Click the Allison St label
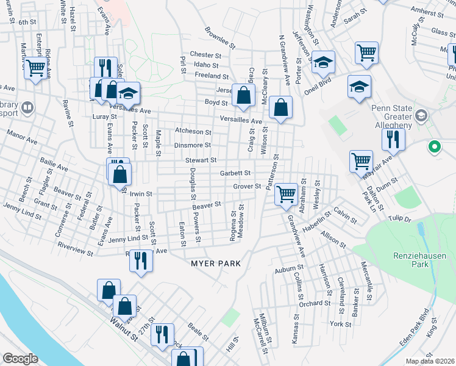 [x=333, y=240]
